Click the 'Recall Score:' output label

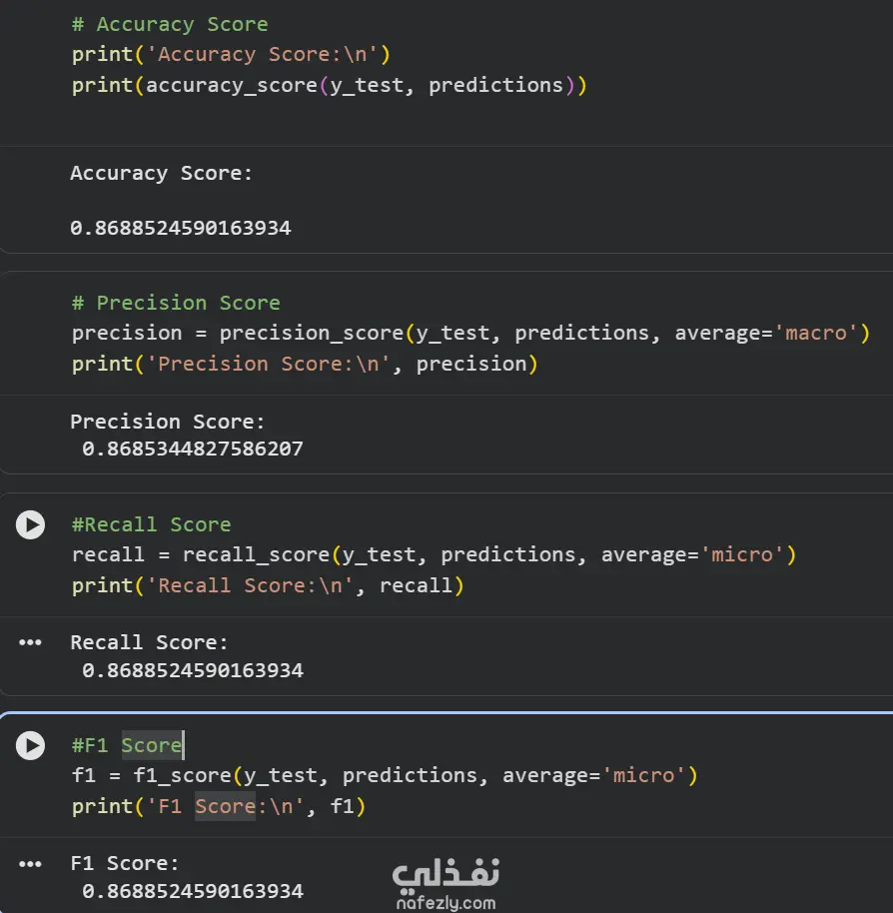(x=150, y=642)
